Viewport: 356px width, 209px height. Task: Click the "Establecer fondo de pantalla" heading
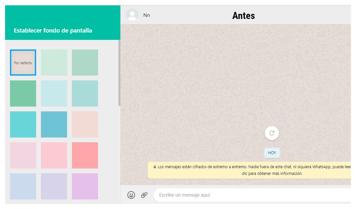(53, 30)
